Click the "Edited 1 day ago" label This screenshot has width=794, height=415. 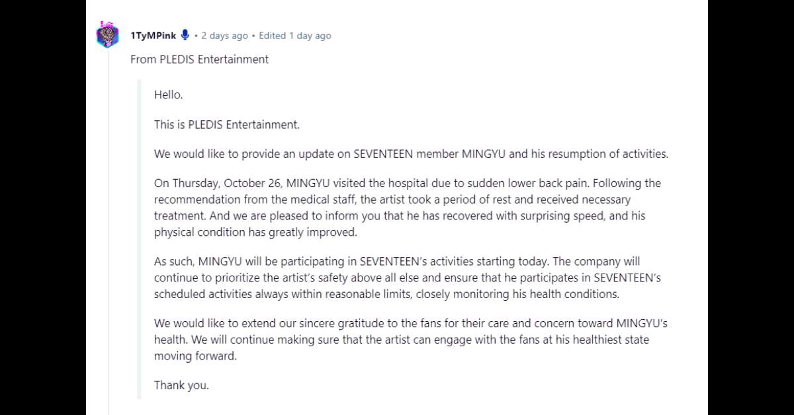(x=295, y=36)
